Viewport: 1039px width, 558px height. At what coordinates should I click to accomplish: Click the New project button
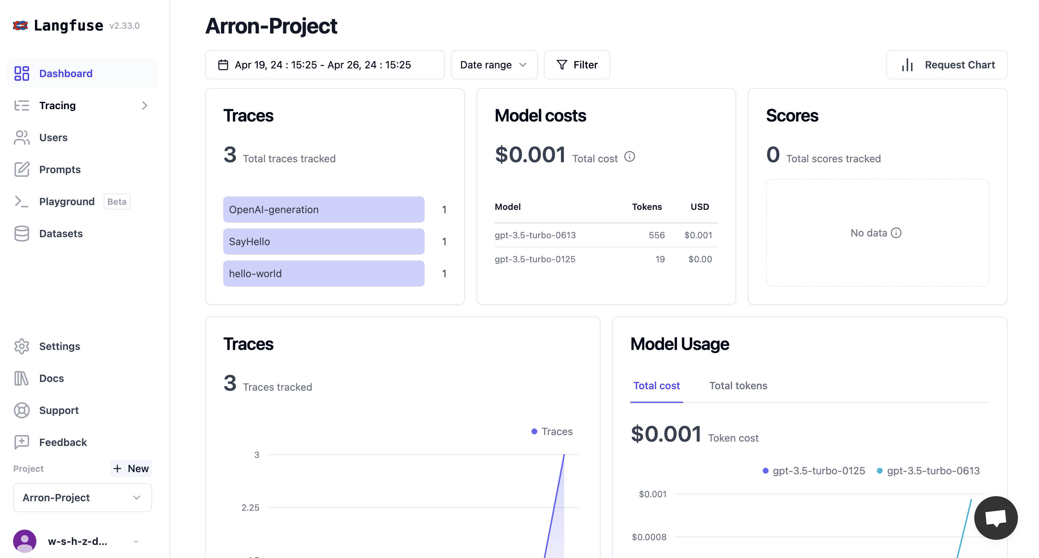[x=131, y=469]
